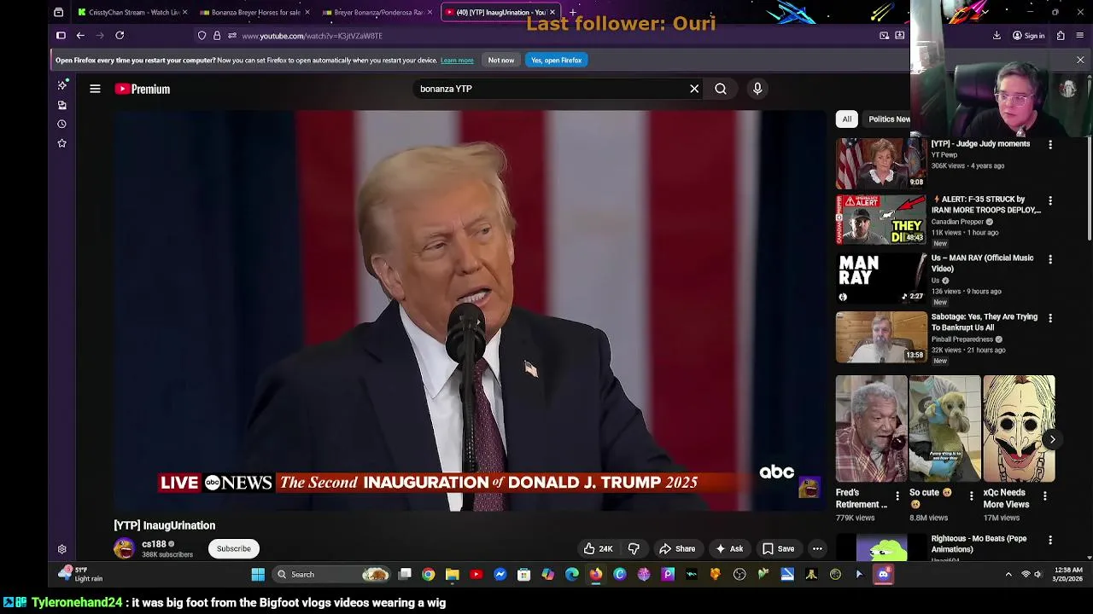Viewport: 1093px width, 614px height.
Task: Show hidden system tray icons chevron
Action: coord(1008,574)
